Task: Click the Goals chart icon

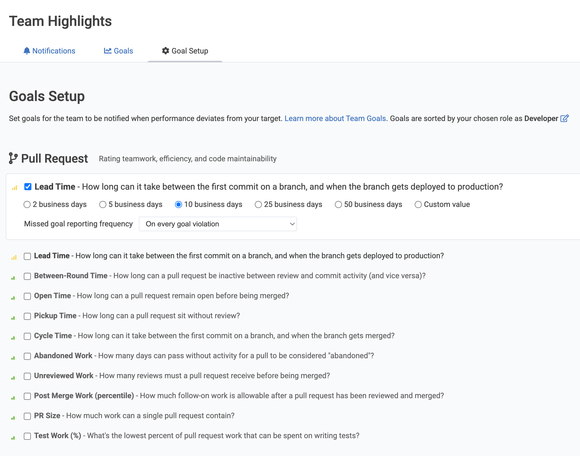Action: [x=108, y=51]
